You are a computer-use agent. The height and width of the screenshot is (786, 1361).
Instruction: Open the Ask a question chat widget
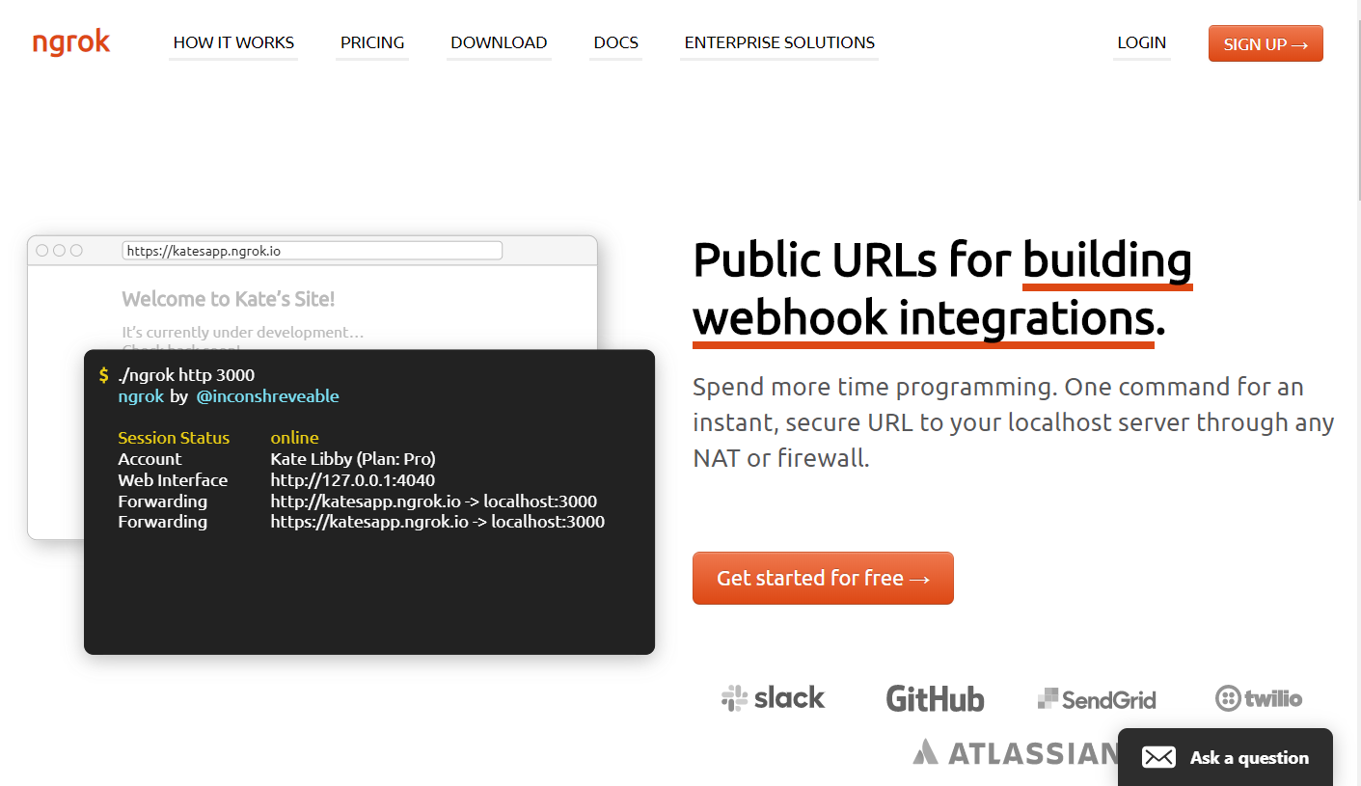point(1225,757)
